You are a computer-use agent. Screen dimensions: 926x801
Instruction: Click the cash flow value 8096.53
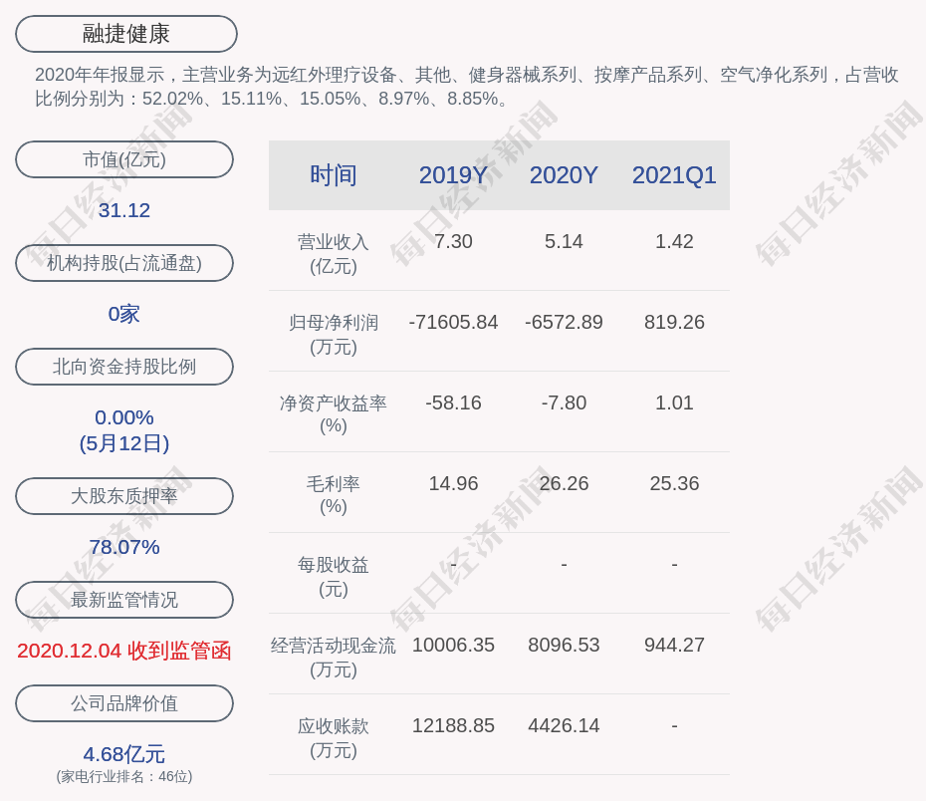point(564,645)
